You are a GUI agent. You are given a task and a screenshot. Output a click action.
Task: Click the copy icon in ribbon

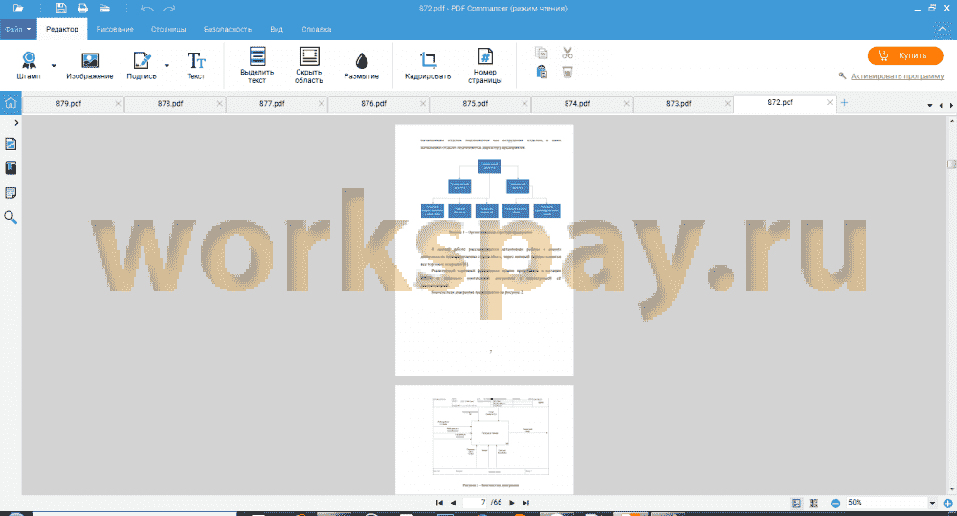pos(542,53)
